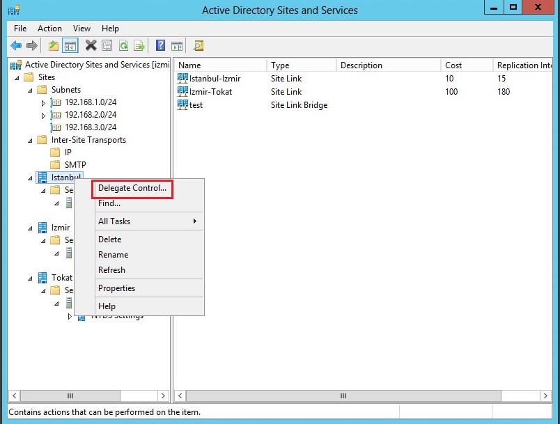Click the tree pane's horizontal scrollbar thumb

(x=70, y=395)
